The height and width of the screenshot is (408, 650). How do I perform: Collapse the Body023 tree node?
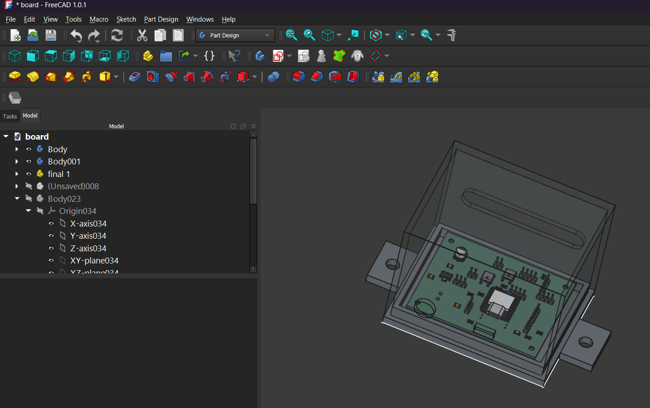pos(17,199)
